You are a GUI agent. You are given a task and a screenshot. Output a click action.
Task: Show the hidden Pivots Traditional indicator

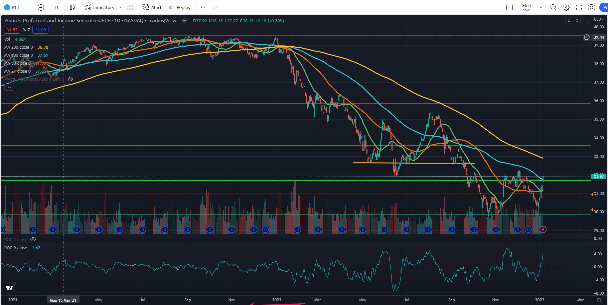pyautogui.click(x=70, y=79)
